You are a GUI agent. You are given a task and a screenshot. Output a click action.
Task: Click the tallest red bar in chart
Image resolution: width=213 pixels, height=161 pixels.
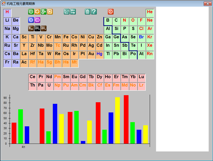point(126,119)
